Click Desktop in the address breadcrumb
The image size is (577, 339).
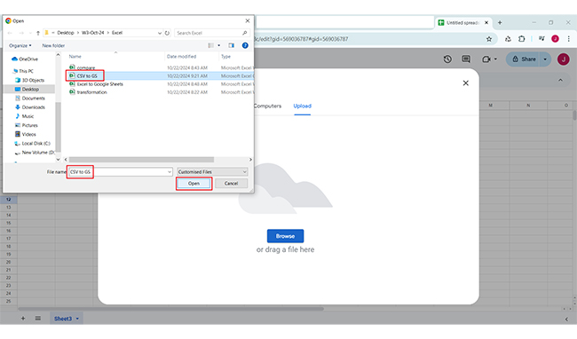tap(66, 33)
